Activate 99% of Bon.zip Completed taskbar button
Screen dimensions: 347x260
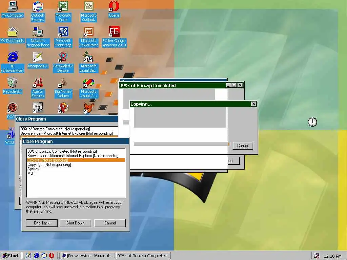[143, 256]
